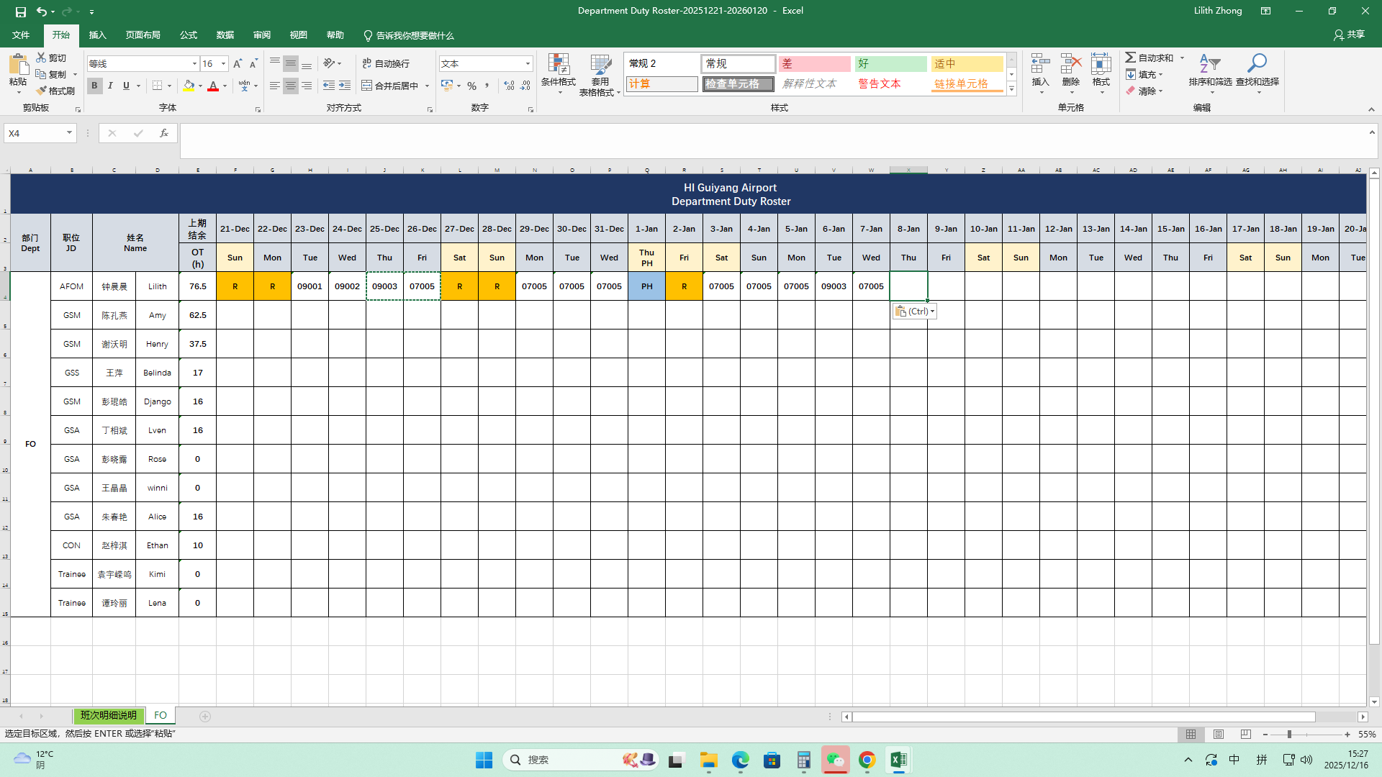Toggle Wrap Text (自动换行) option
This screenshot has height=777, width=1382.
[387, 64]
